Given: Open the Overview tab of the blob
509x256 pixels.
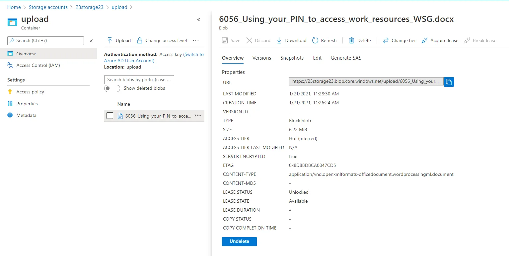Looking at the screenshot, I should [x=233, y=58].
